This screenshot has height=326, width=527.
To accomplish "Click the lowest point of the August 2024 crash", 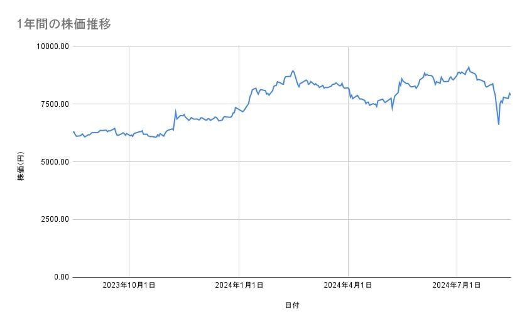I will point(499,124).
